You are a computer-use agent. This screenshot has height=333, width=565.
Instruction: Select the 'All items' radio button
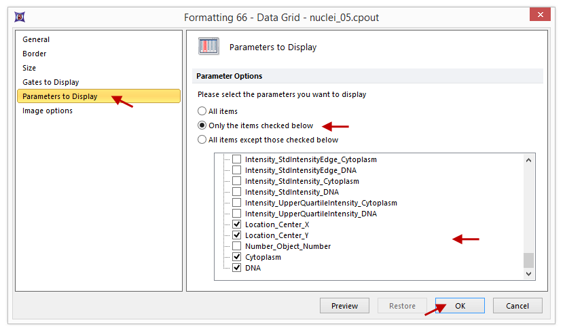(202, 111)
